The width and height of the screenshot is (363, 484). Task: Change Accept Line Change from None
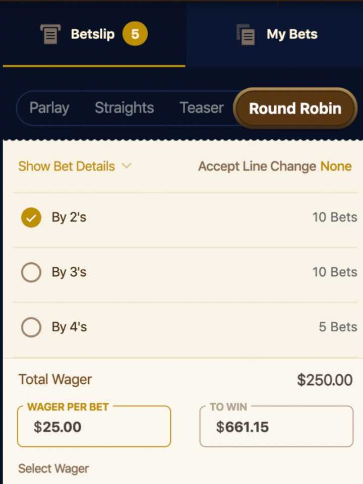335,166
